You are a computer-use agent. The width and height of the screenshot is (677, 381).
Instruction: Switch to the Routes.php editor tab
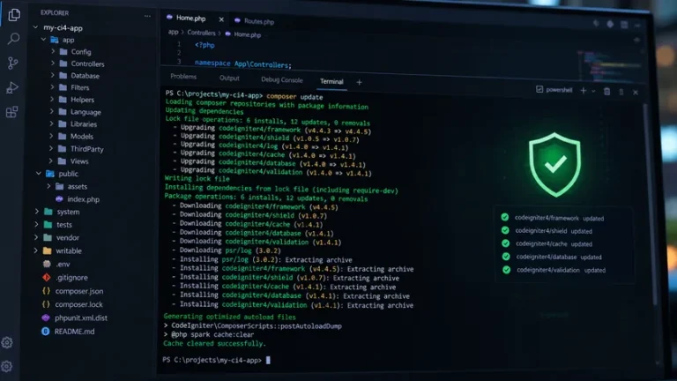point(255,21)
